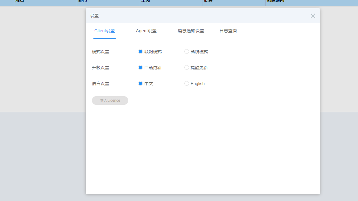
Task: Open the 日志查看 tab
Action: 228,31
